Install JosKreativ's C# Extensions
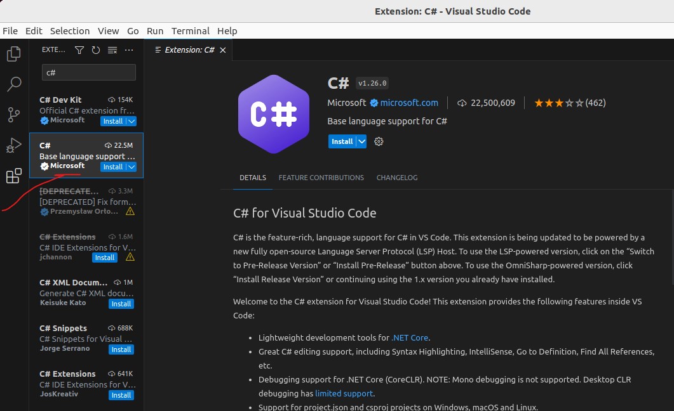This screenshot has height=411, width=674. click(x=121, y=395)
